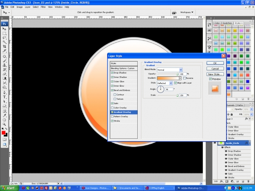Select the Path Selection tool

tap(4, 101)
